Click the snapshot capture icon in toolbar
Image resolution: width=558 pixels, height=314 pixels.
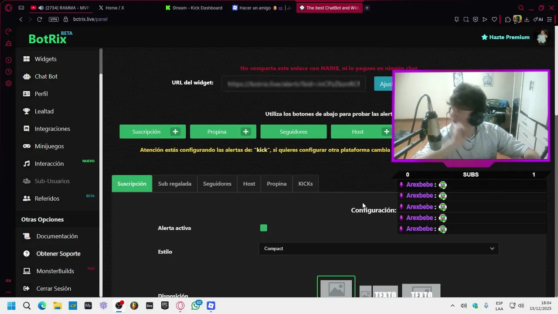coord(466,19)
